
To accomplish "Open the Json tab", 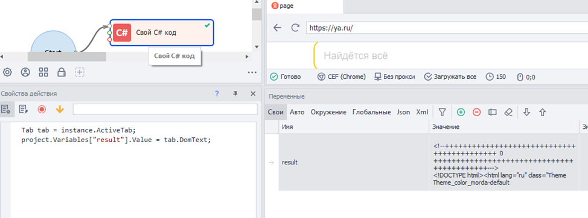I will point(403,112).
